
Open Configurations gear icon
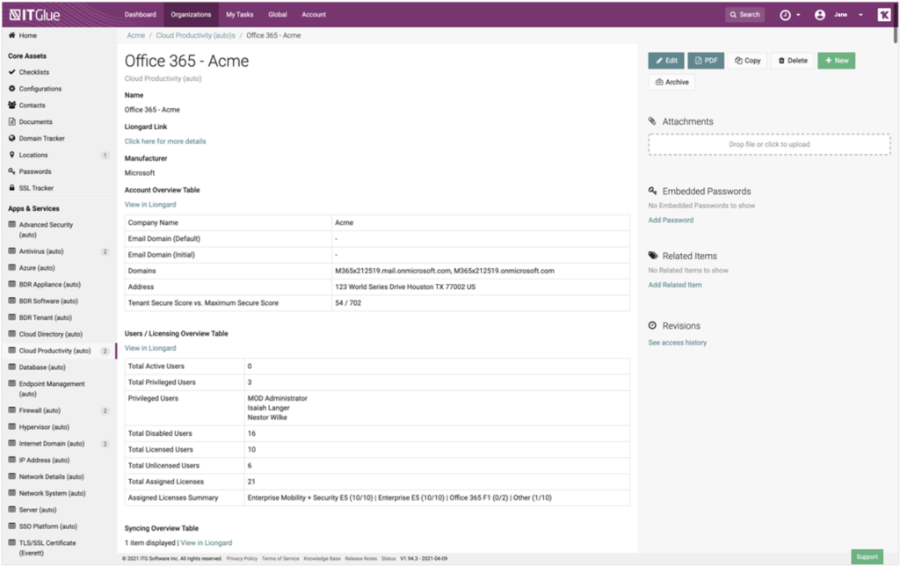click(x=11, y=89)
